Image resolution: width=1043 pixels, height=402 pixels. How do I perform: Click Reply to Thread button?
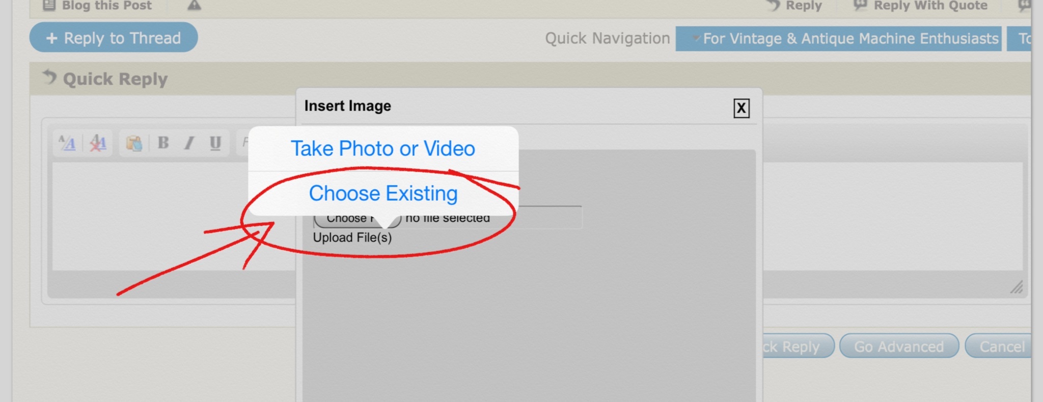tap(114, 38)
